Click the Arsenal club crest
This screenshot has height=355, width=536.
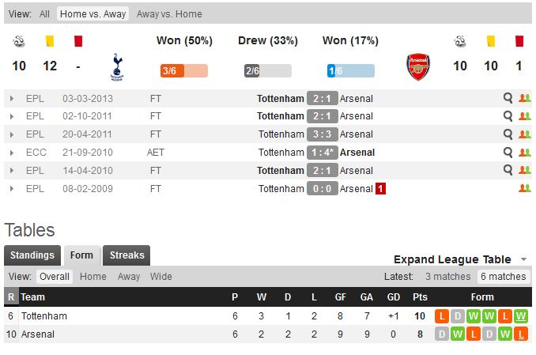click(418, 67)
